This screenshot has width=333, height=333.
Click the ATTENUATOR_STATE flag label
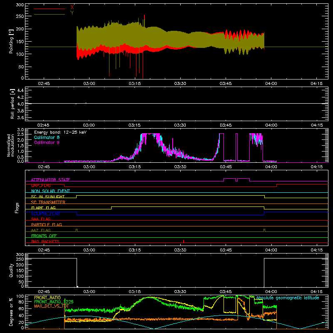click(x=50, y=180)
